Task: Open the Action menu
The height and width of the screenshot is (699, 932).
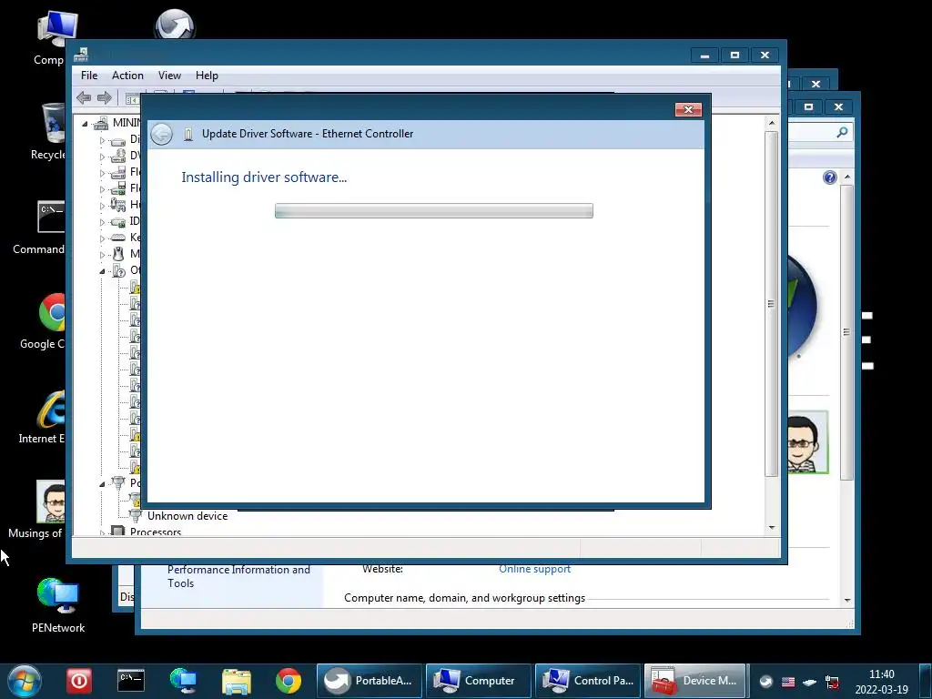Action: coord(127,76)
